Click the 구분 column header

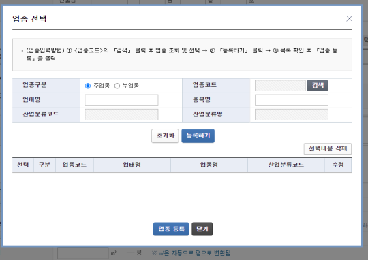tap(44, 165)
